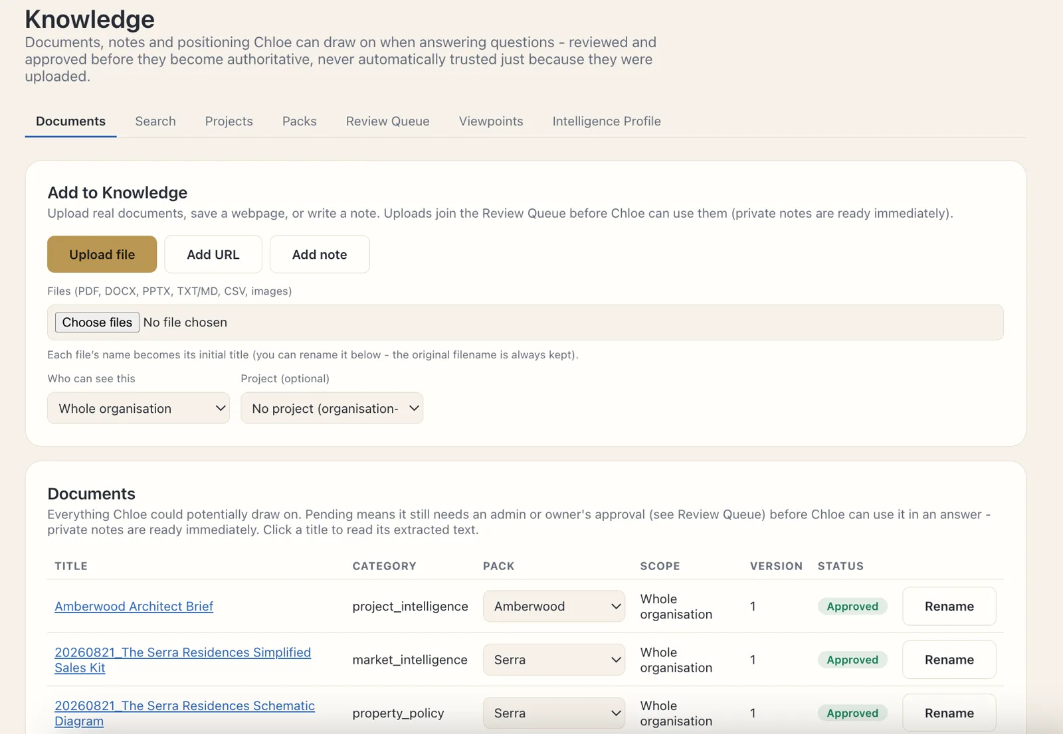Click the SCOPE column header
Viewport: 1063px width, 734px height.
point(660,566)
